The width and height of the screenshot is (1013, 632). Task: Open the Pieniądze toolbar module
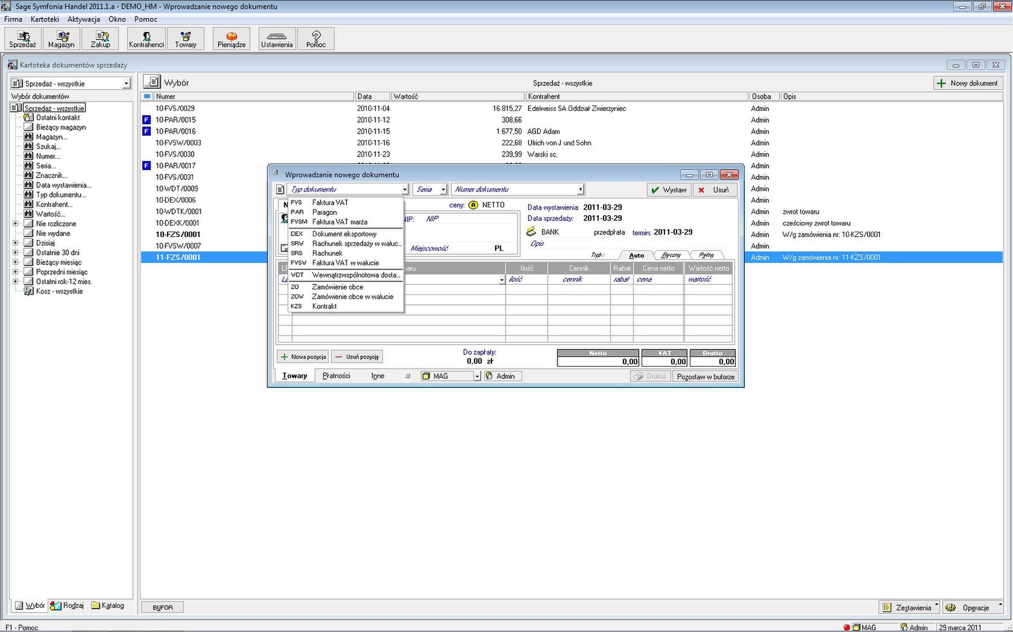click(232, 39)
